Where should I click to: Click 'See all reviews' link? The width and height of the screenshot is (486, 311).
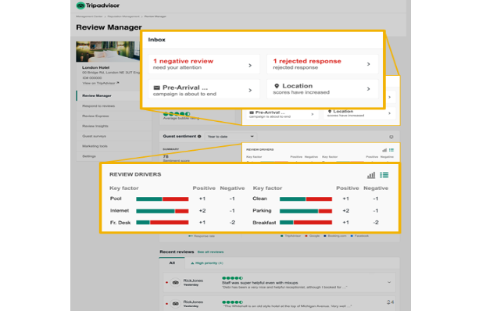pyautogui.click(x=210, y=252)
